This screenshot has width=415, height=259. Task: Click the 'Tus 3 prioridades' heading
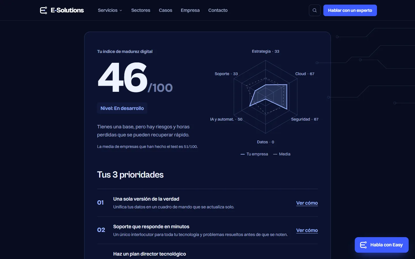click(130, 175)
